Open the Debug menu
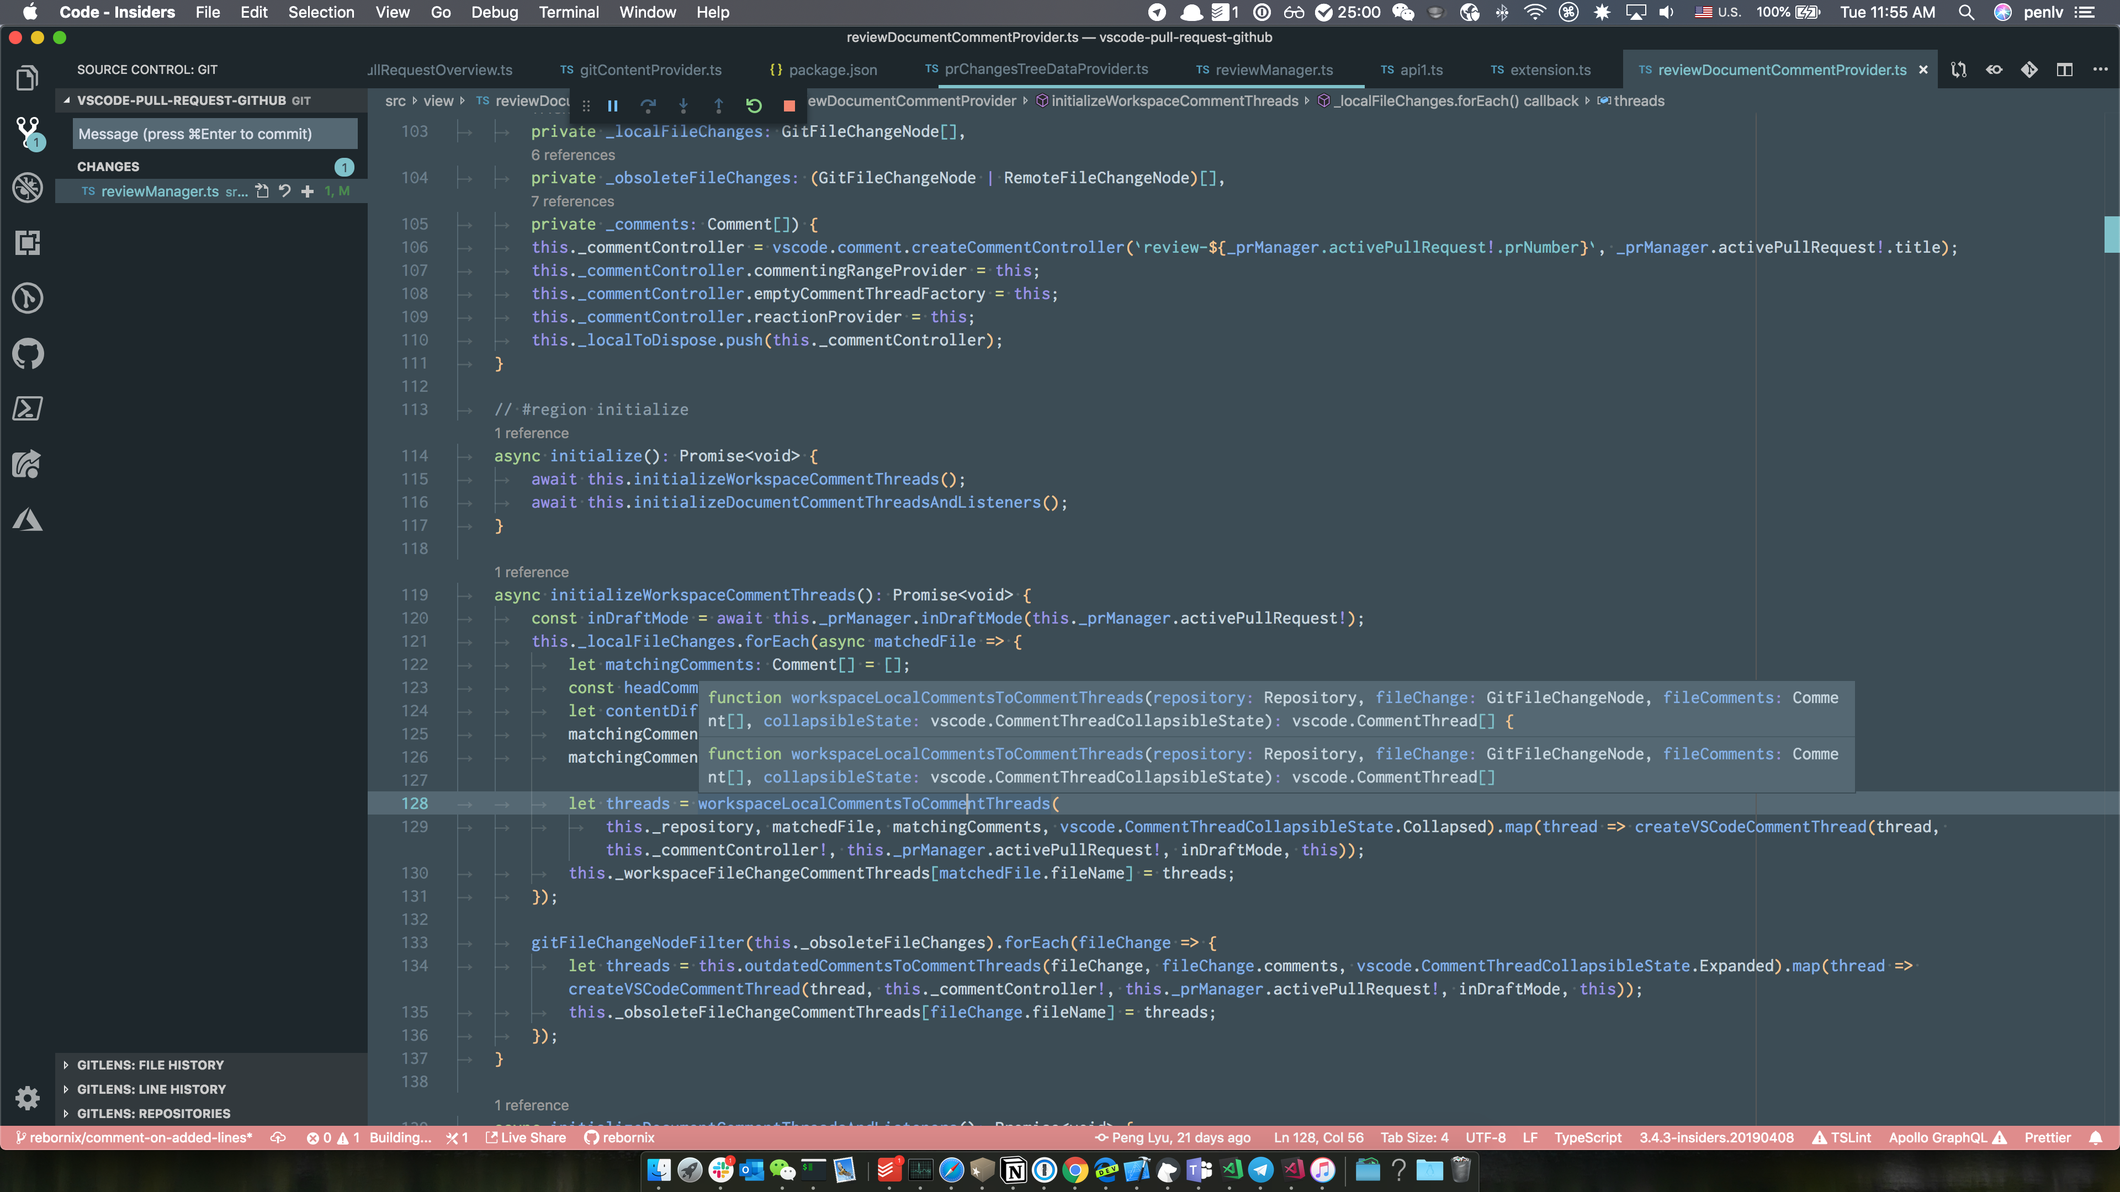The height and width of the screenshot is (1192, 2120). [495, 12]
